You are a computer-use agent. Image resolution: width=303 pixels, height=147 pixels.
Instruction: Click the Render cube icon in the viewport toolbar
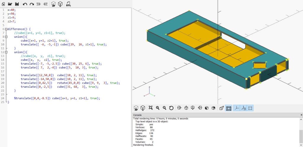click(x=143, y=108)
